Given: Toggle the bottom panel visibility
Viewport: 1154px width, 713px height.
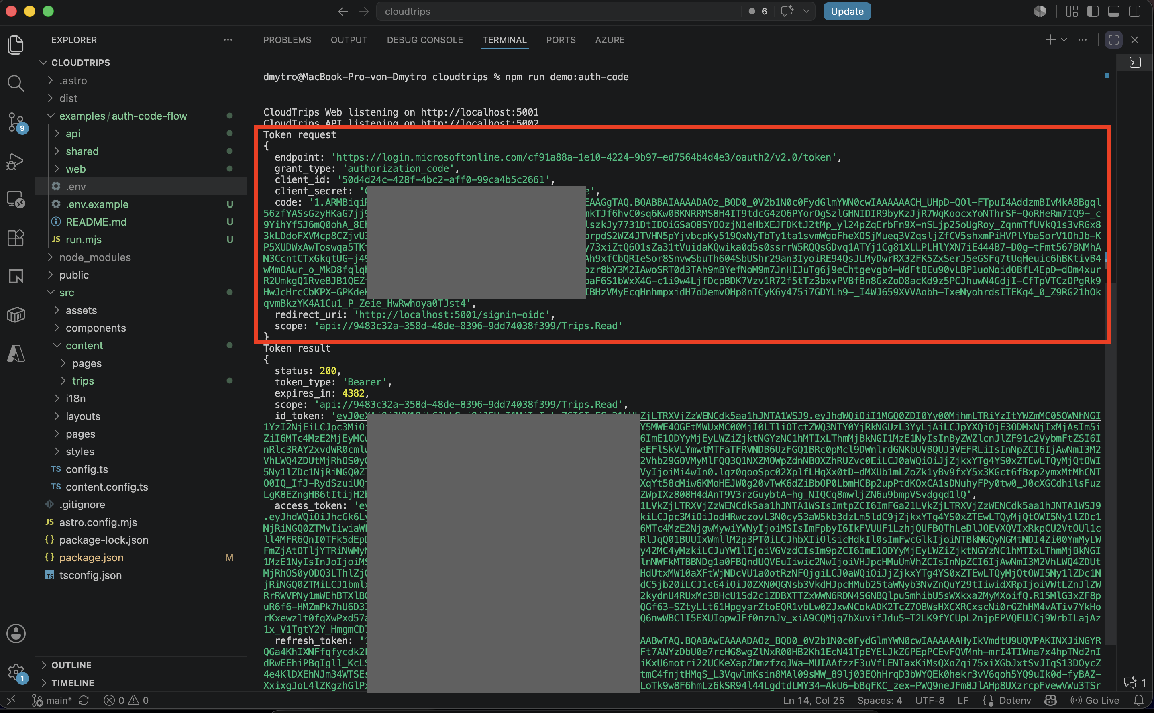Looking at the screenshot, I should click(1114, 11).
